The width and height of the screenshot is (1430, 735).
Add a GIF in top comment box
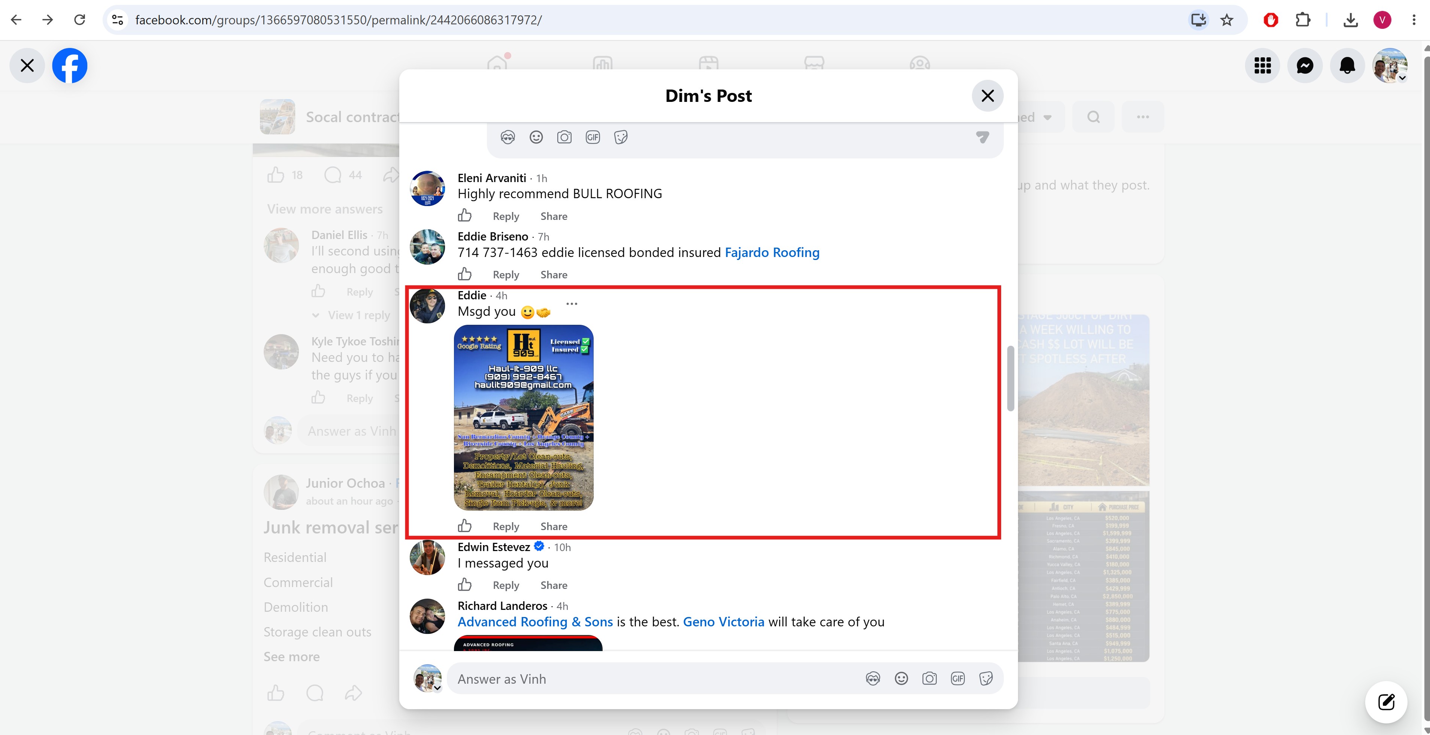[x=593, y=137]
